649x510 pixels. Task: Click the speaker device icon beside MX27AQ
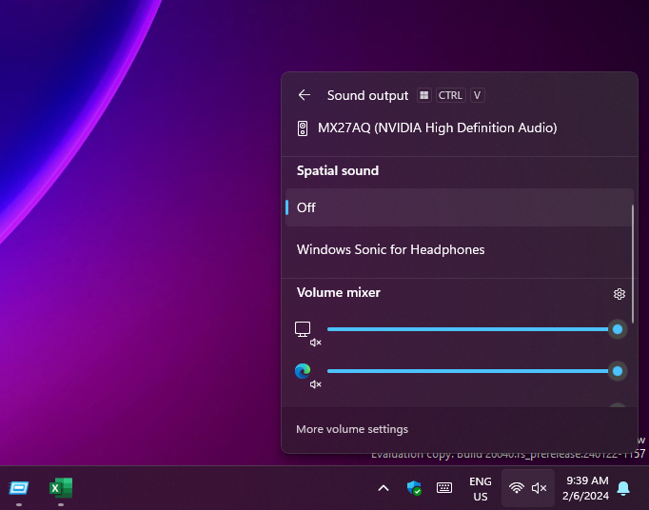[x=303, y=128]
